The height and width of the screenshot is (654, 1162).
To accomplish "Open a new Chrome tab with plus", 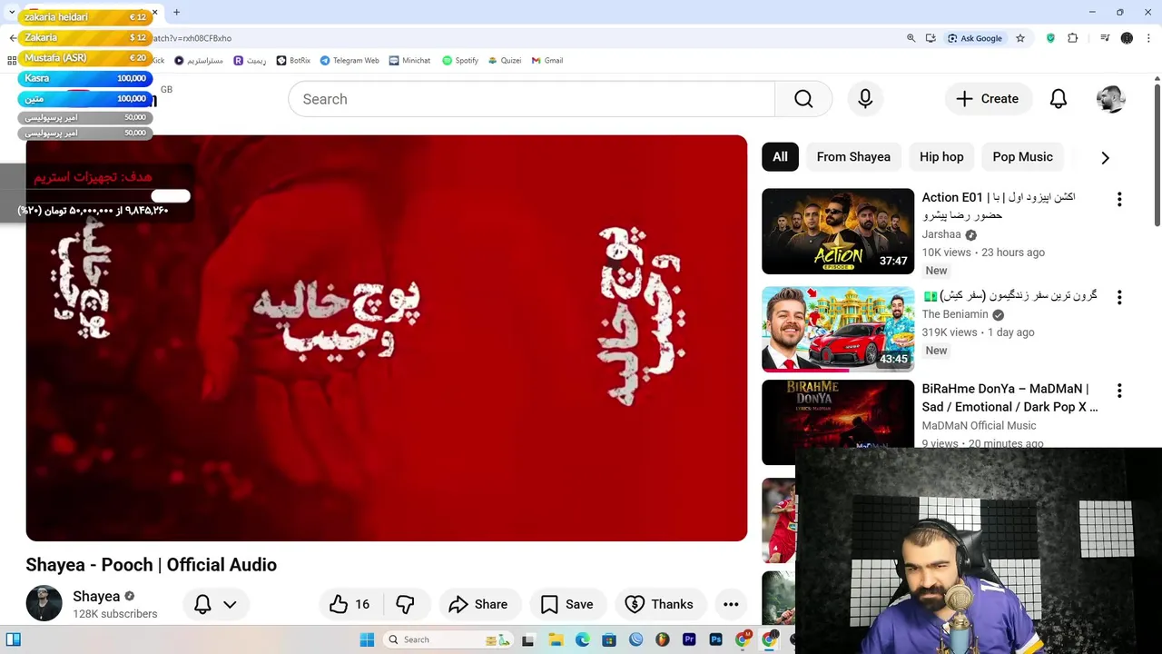I will click(176, 12).
